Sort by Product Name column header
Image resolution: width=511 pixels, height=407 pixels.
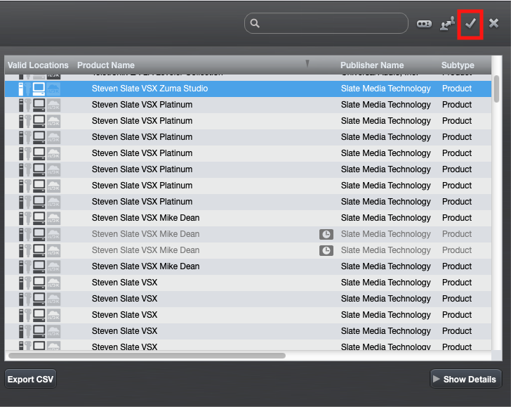tap(105, 65)
